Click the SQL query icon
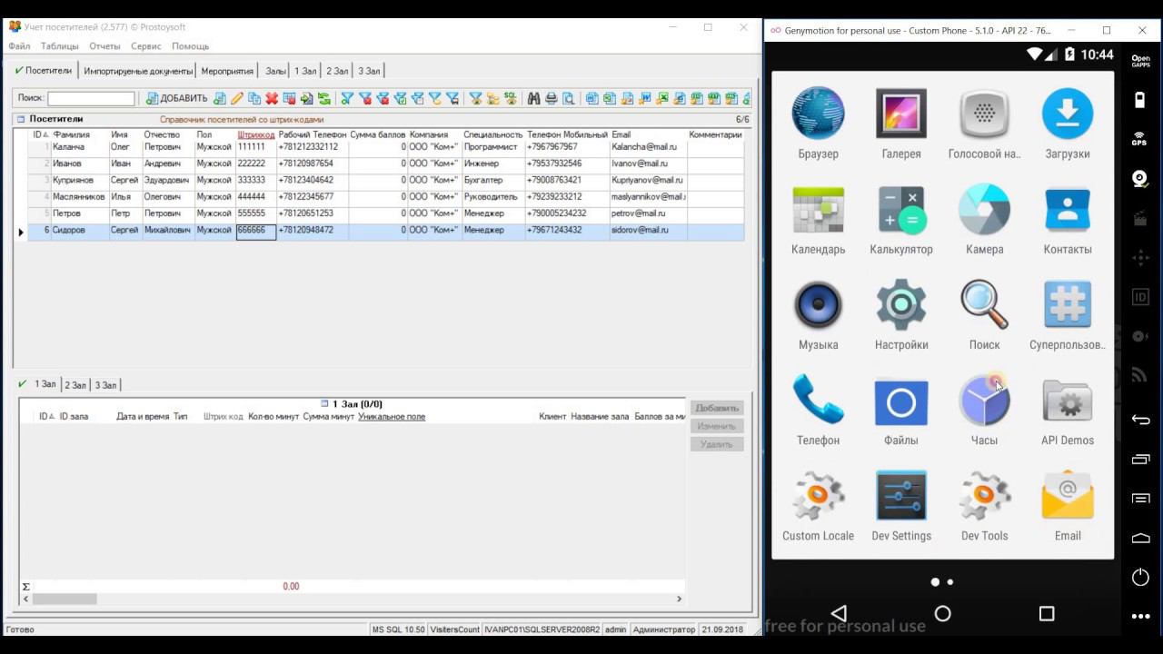This screenshot has width=1163, height=654. [x=510, y=98]
